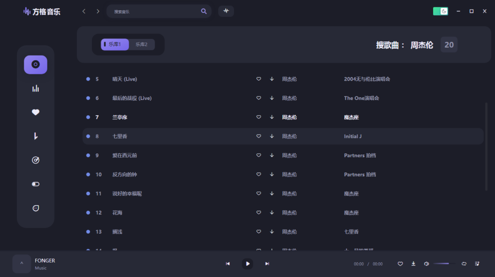Image resolution: width=495 pixels, height=277 pixels.
Task: Open the disc music library in sidebar
Action: (x=35, y=65)
